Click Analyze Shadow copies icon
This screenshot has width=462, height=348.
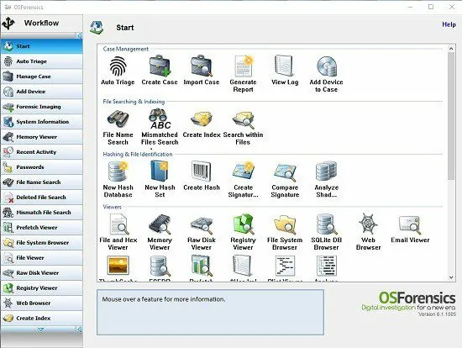(326, 171)
